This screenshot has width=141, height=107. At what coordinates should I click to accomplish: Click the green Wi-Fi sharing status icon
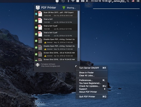pyautogui.click(x=64, y=8)
